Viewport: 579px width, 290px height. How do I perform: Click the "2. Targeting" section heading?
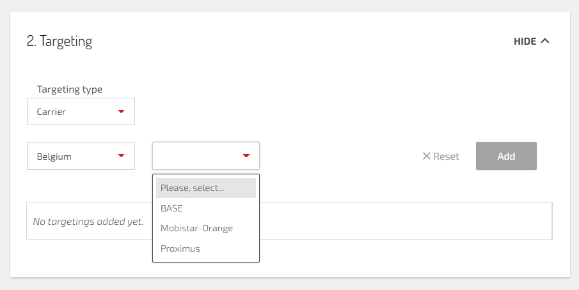coord(59,42)
